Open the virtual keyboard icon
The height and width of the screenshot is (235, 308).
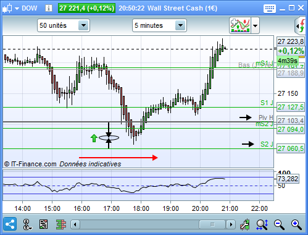(x=269, y=9)
